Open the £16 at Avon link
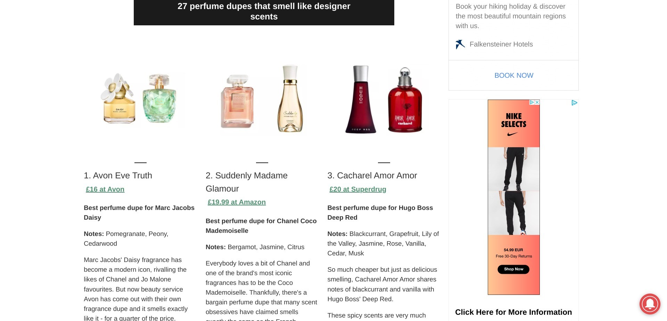Image resolution: width=667 pixels, height=321 pixels. coord(105,189)
